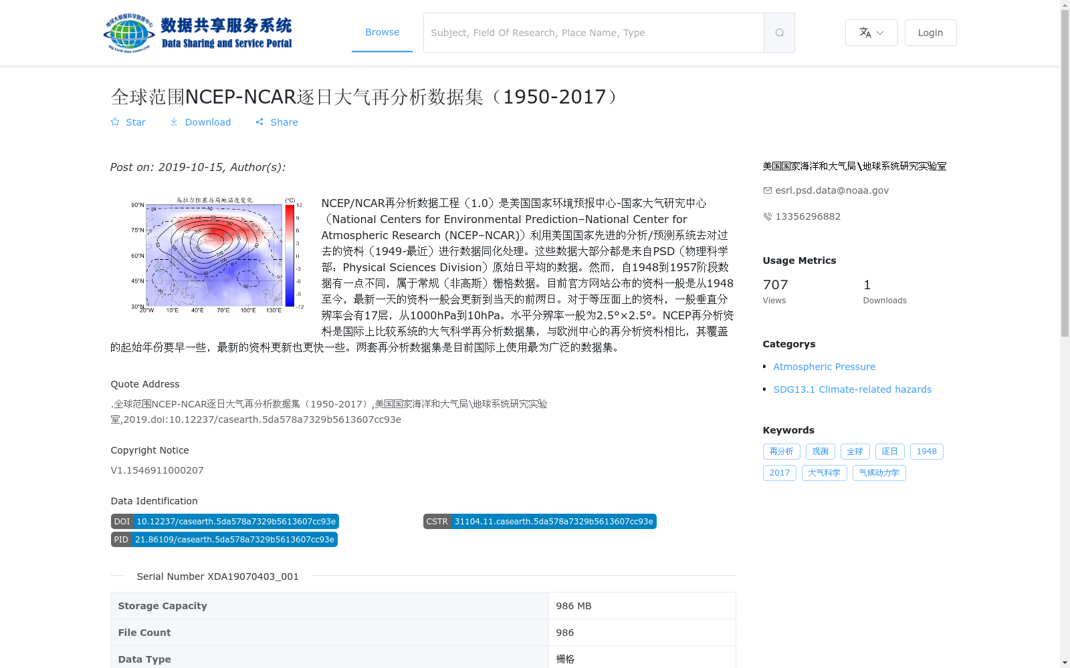Click the search magnifier button
This screenshot has width=1070, height=668.
(x=779, y=33)
